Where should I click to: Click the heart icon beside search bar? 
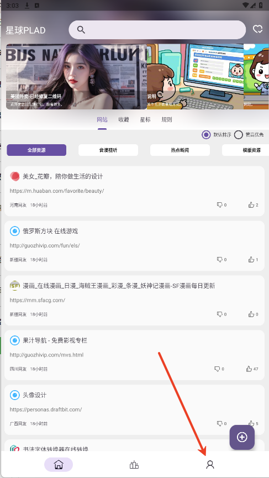[258, 29]
